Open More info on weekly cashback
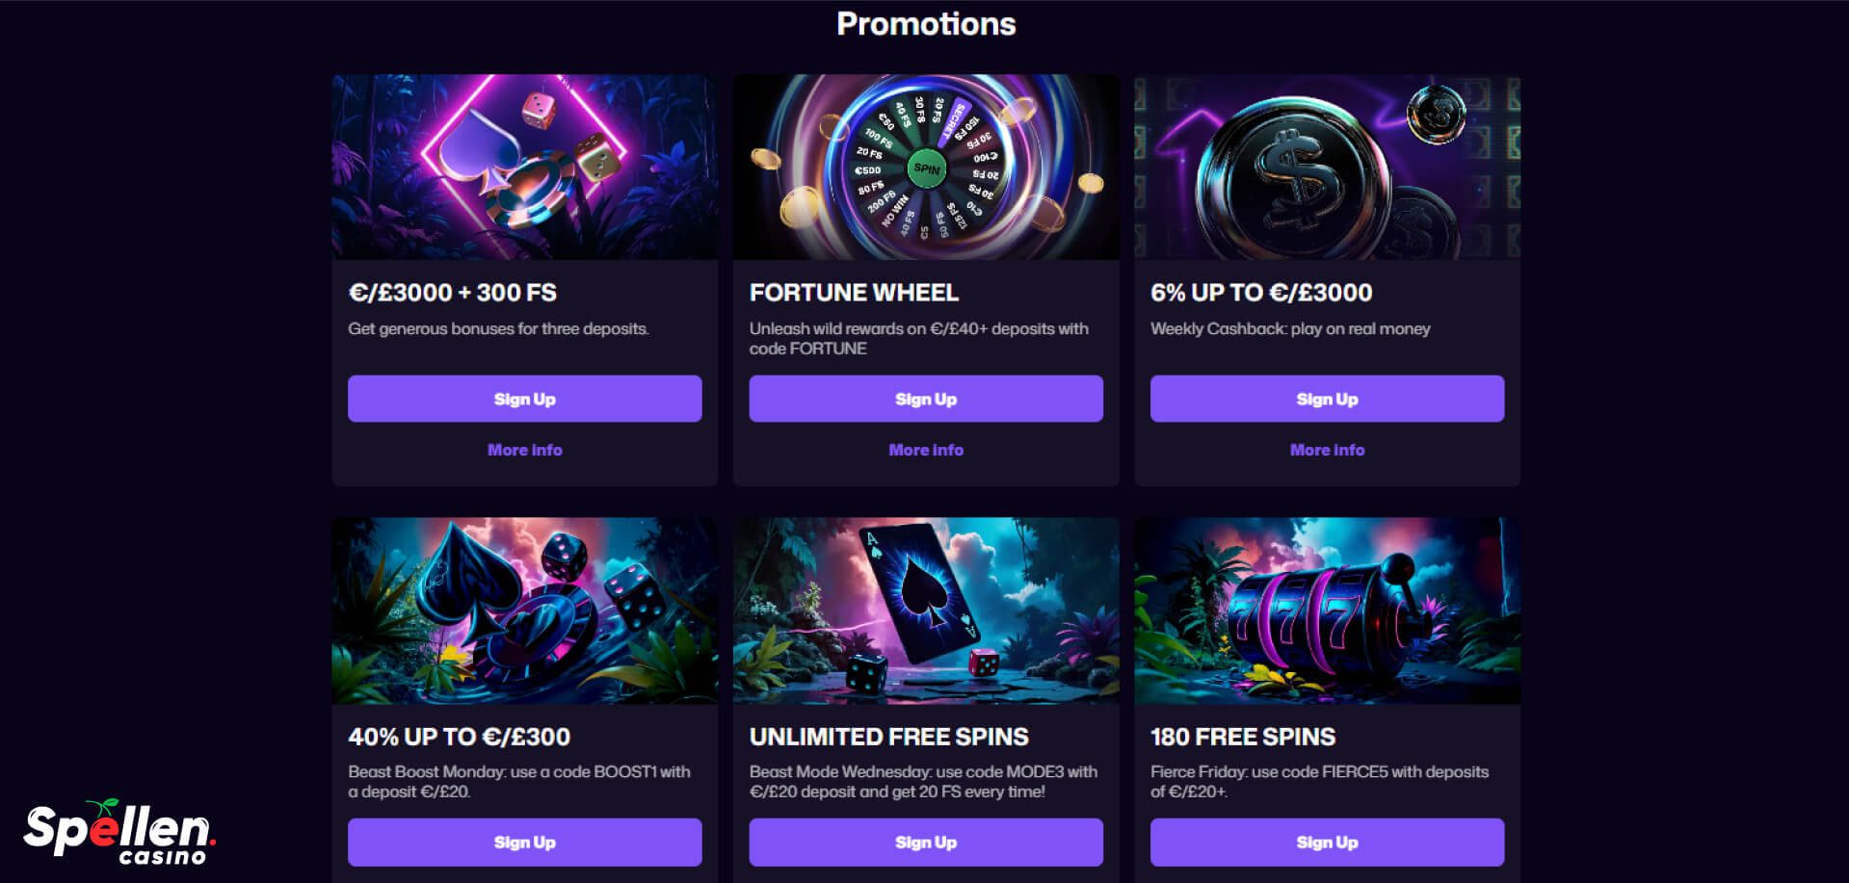Viewport: 1849px width, 883px height. [1327, 449]
